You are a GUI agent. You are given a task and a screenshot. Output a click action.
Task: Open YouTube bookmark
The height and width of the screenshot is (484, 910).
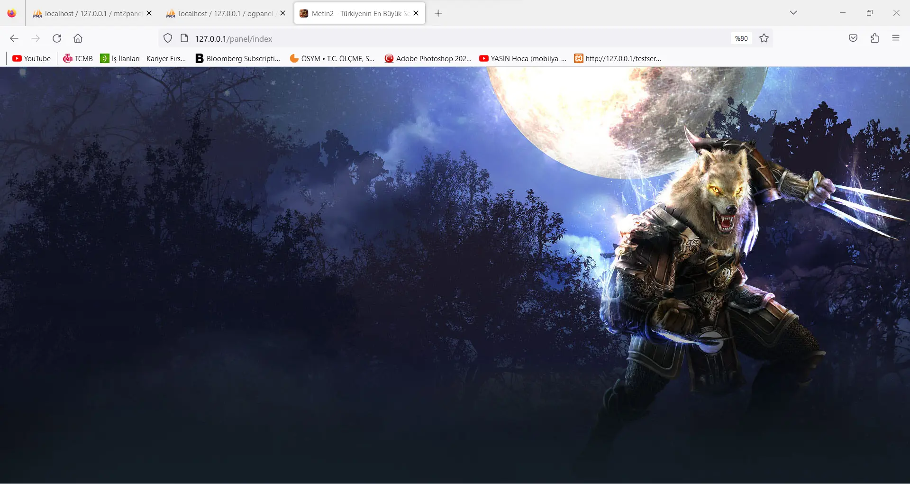click(x=32, y=58)
